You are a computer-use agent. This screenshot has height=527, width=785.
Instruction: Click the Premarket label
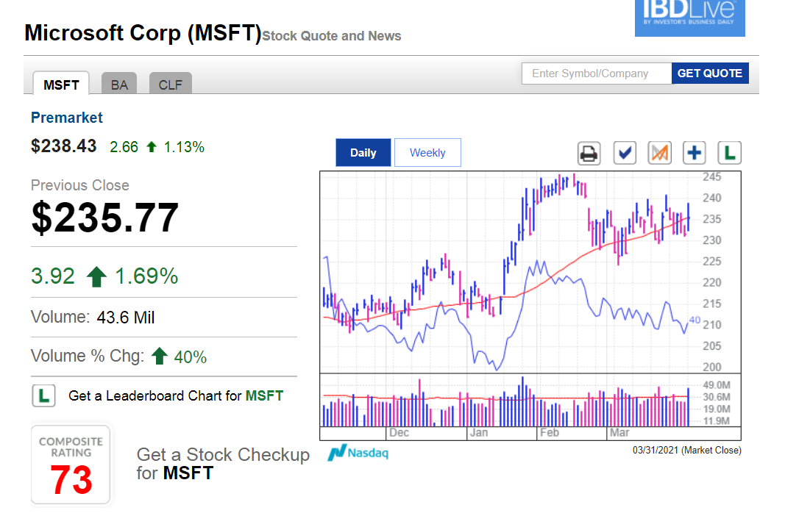[67, 118]
